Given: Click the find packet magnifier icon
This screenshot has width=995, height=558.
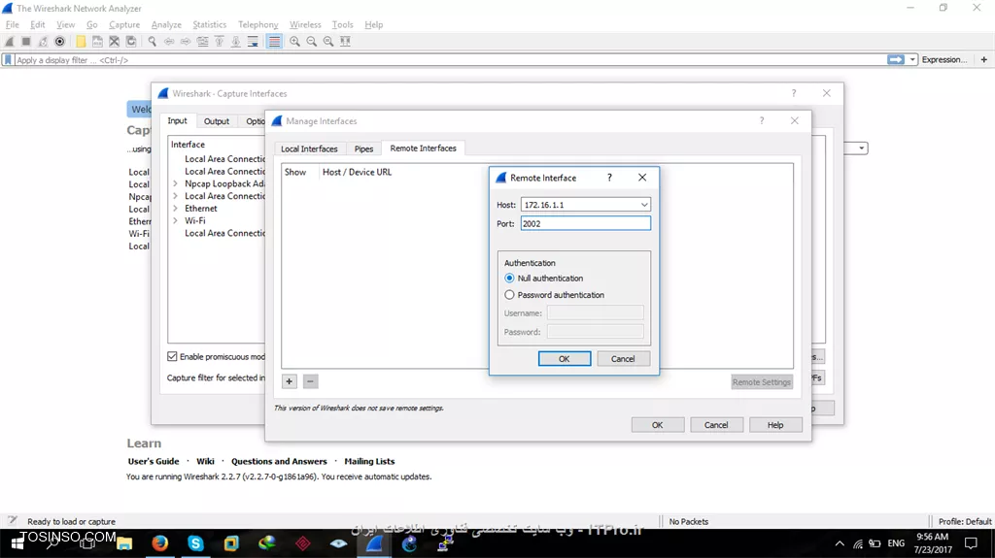Looking at the screenshot, I should (x=153, y=41).
